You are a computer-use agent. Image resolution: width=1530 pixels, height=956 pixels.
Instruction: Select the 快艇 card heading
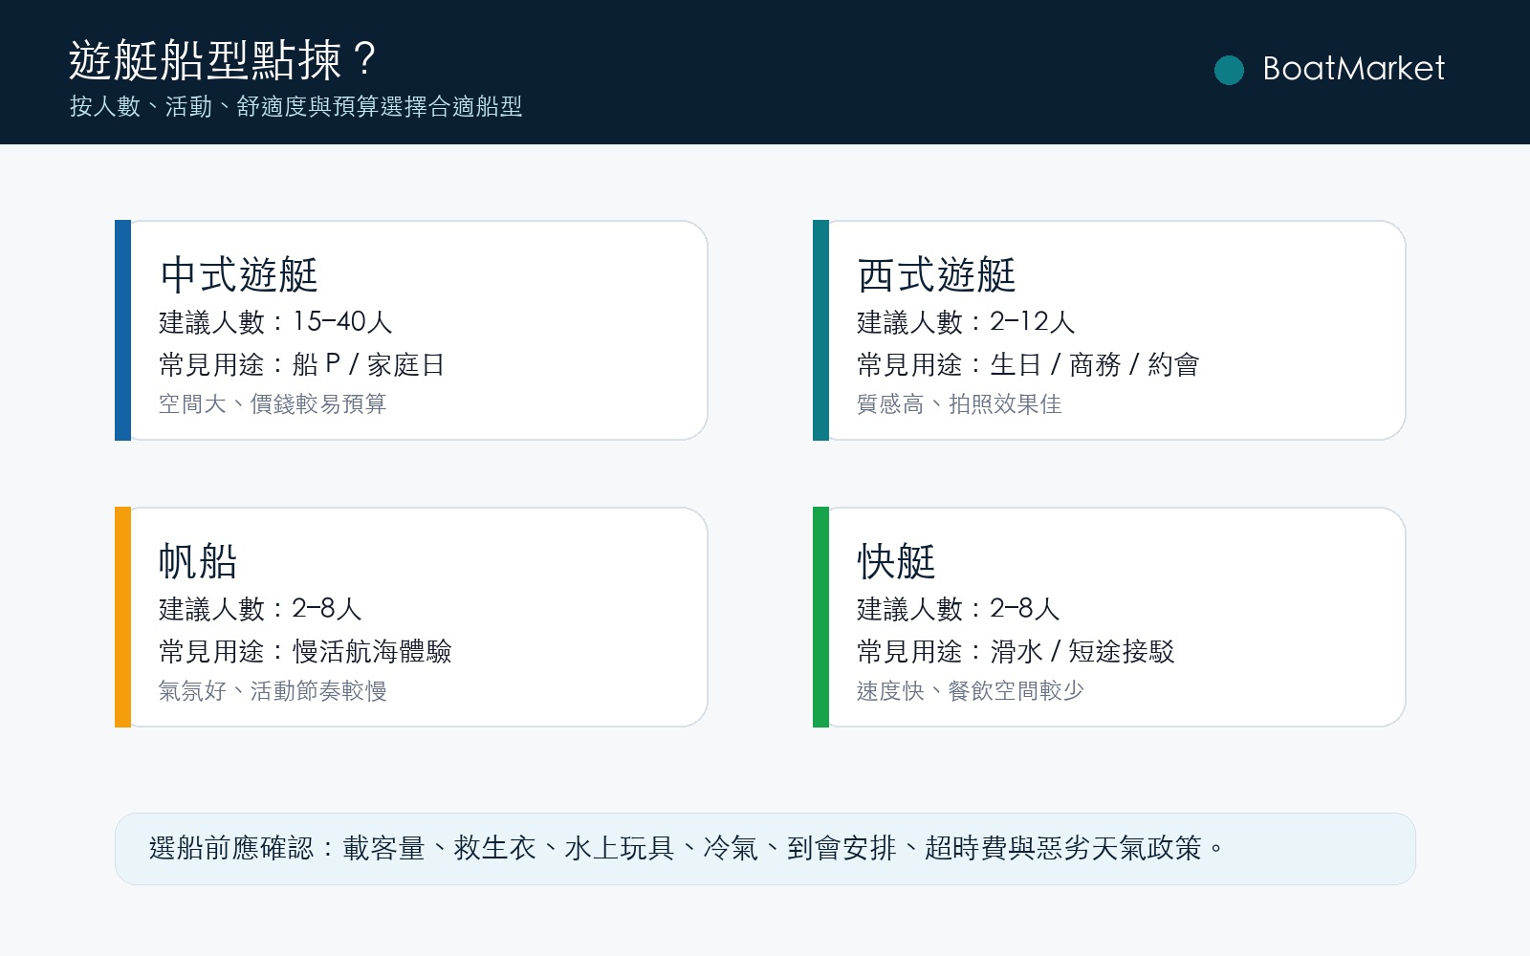[896, 562]
